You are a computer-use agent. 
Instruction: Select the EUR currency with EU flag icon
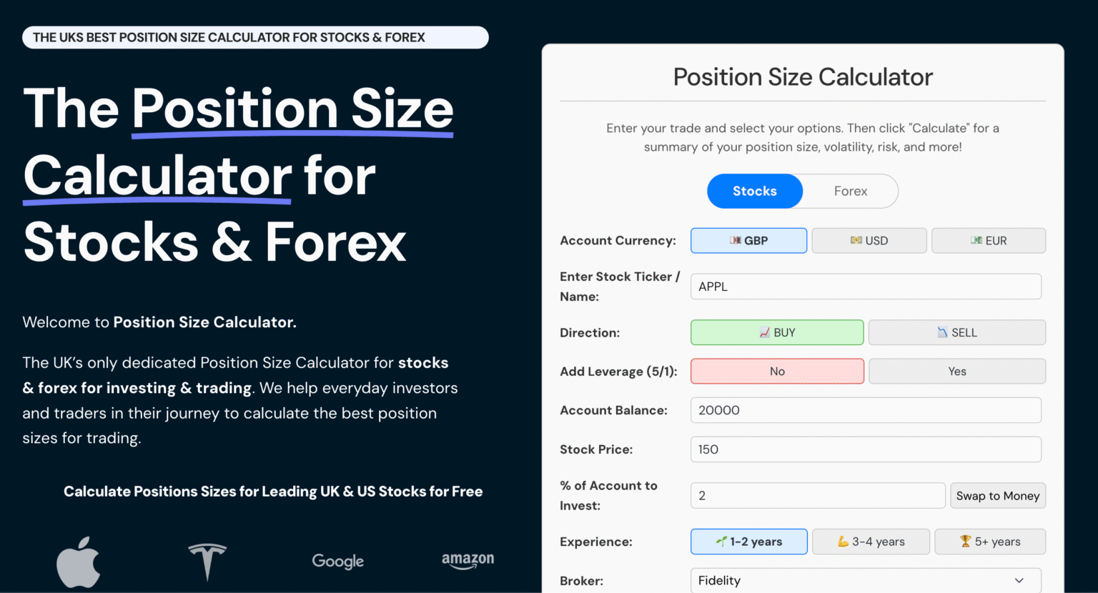(x=989, y=240)
